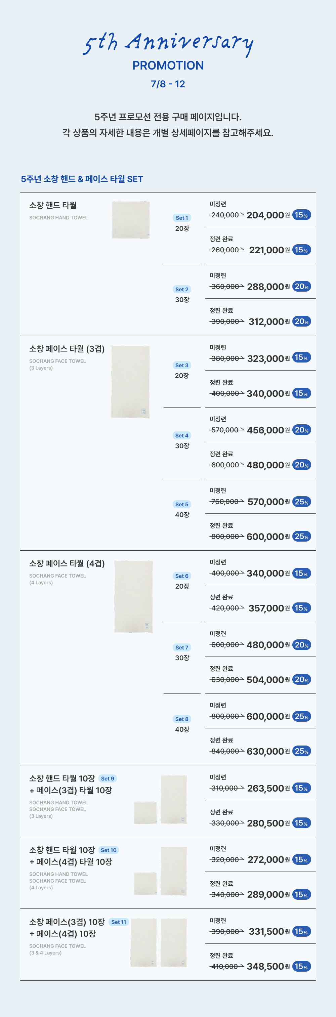Screen dimensions: 336x1017
Task: Click 15% discount badge by 204,000원
Action: [x=301, y=215]
